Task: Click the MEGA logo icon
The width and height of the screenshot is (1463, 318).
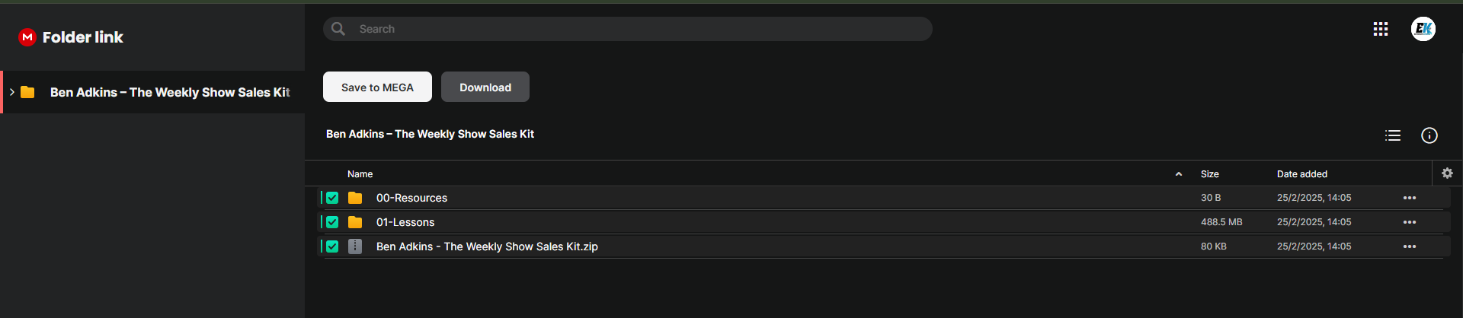Action: tap(27, 37)
